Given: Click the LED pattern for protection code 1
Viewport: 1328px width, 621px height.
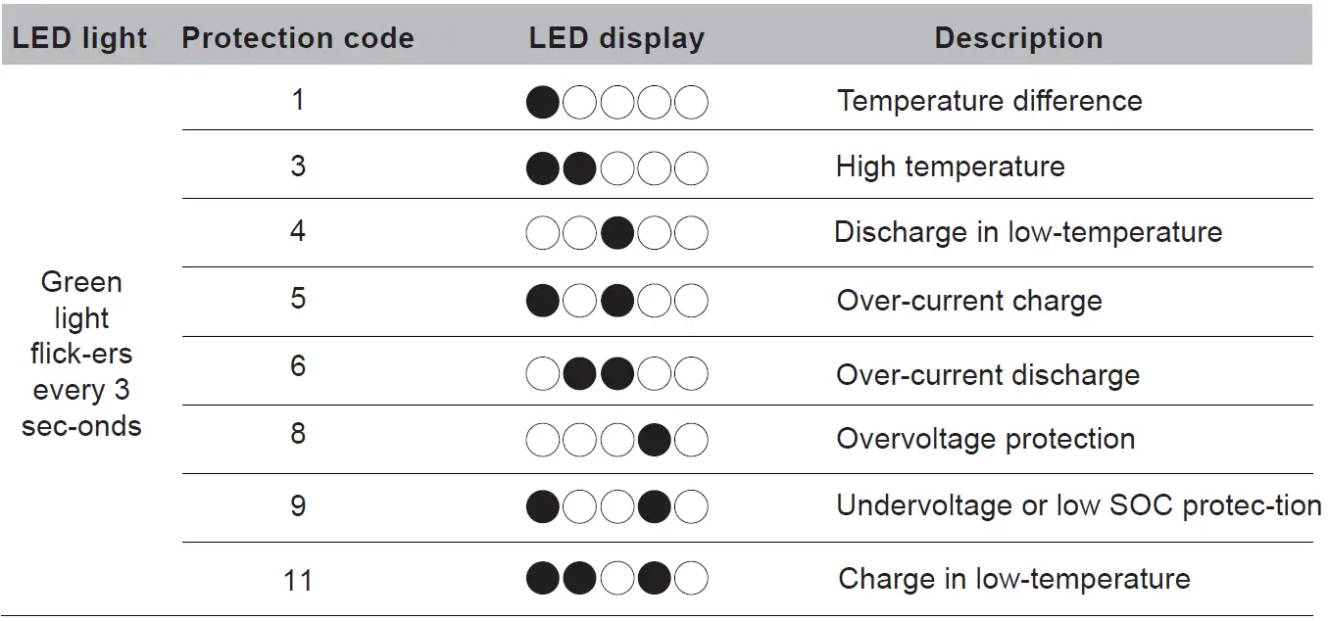Looking at the screenshot, I should click(x=616, y=102).
